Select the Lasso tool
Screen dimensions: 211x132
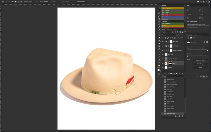coord(159,13)
